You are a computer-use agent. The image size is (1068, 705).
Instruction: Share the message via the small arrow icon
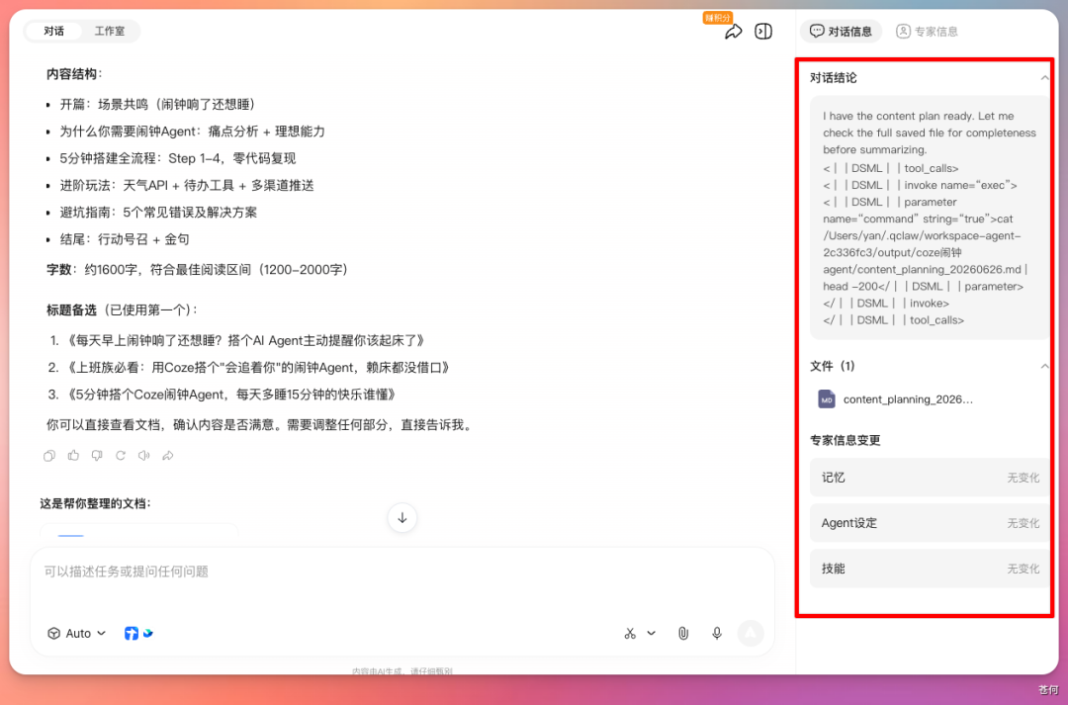point(167,456)
